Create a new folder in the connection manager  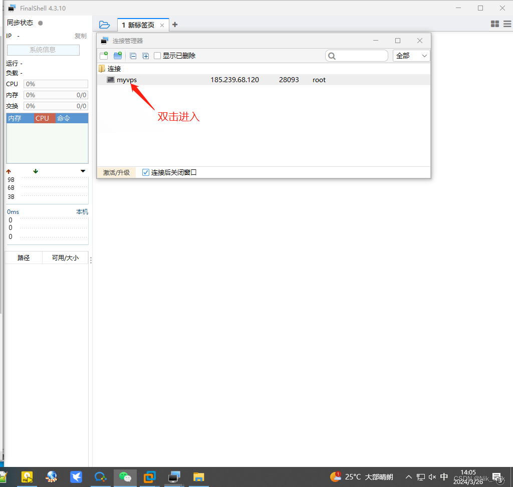117,56
